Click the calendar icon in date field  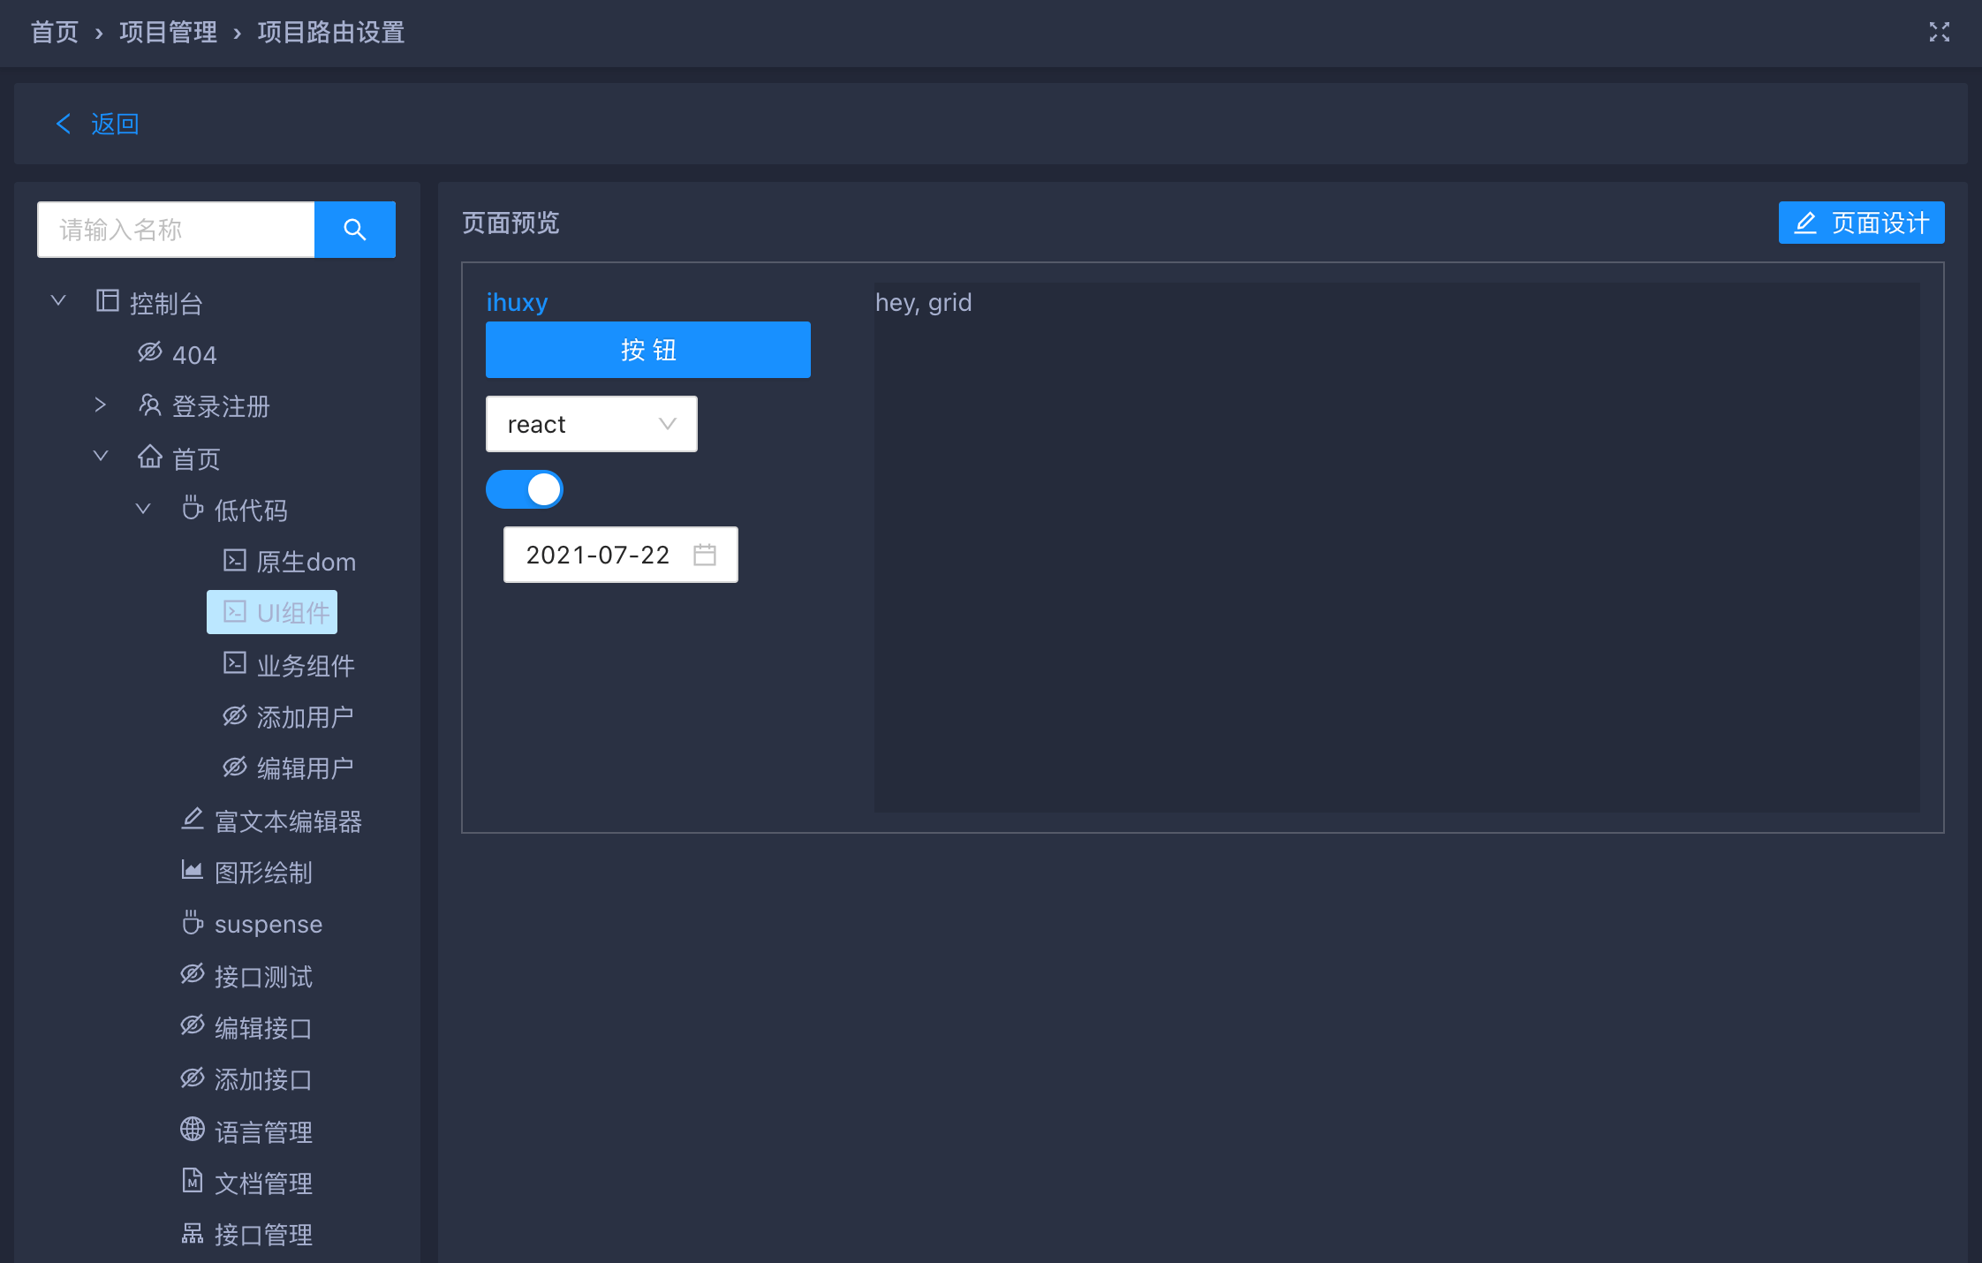pyautogui.click(x=704, y=555)
